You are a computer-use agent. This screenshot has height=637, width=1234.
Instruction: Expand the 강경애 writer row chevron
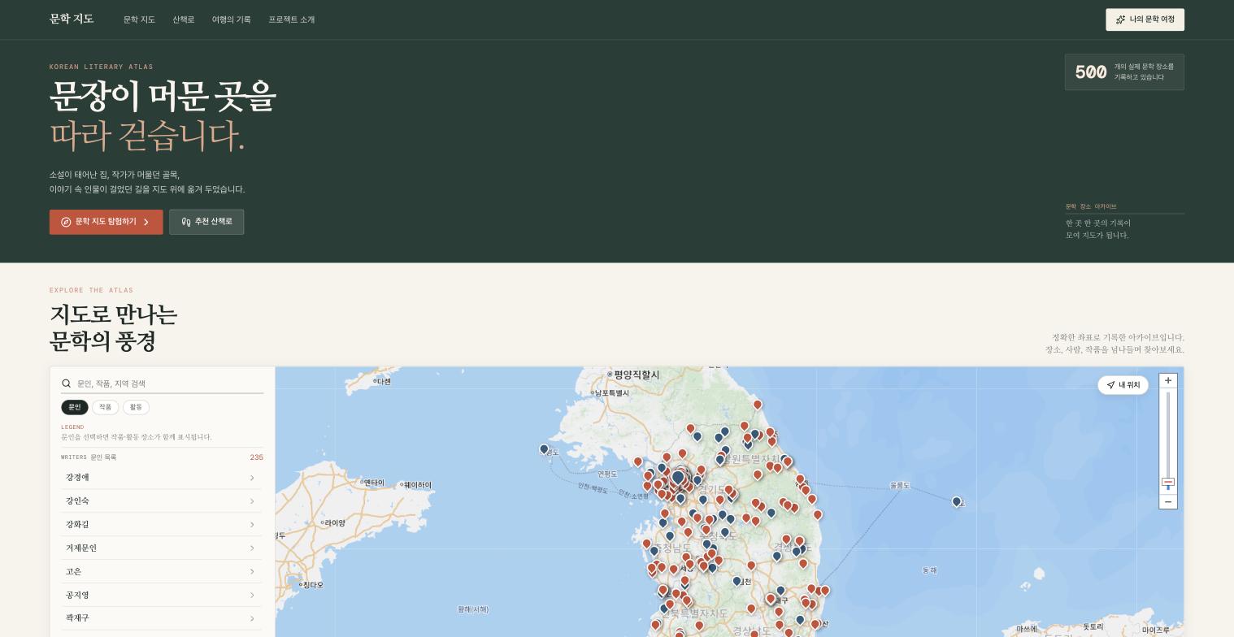[x=252, y=478]
